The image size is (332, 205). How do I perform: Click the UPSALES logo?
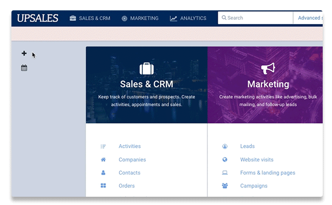pos(37,18)
